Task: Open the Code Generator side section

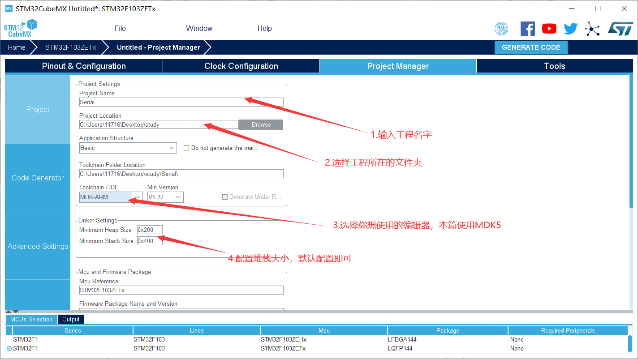Action: (x=38, y=178)
